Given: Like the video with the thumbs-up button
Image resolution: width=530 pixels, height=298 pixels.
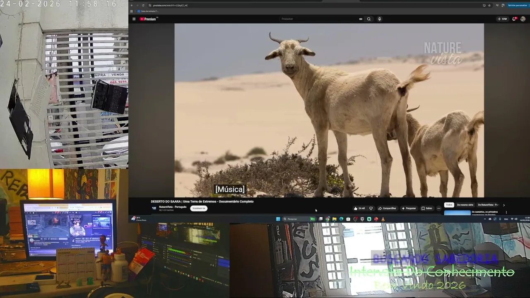Looking at the screenshot, I should click(359, 208).
